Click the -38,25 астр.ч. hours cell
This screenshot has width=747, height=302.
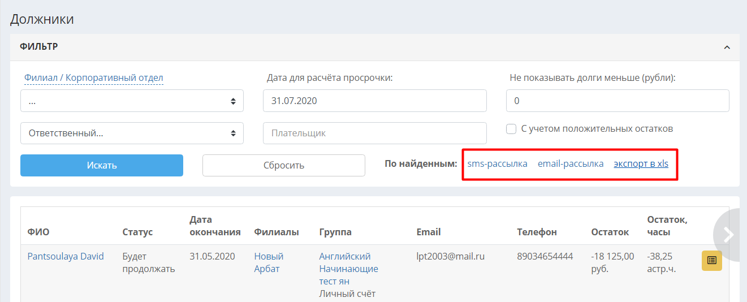pos(662,262)
